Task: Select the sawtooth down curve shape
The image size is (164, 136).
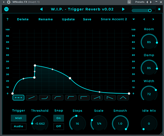Action: [x=110, y=98]
